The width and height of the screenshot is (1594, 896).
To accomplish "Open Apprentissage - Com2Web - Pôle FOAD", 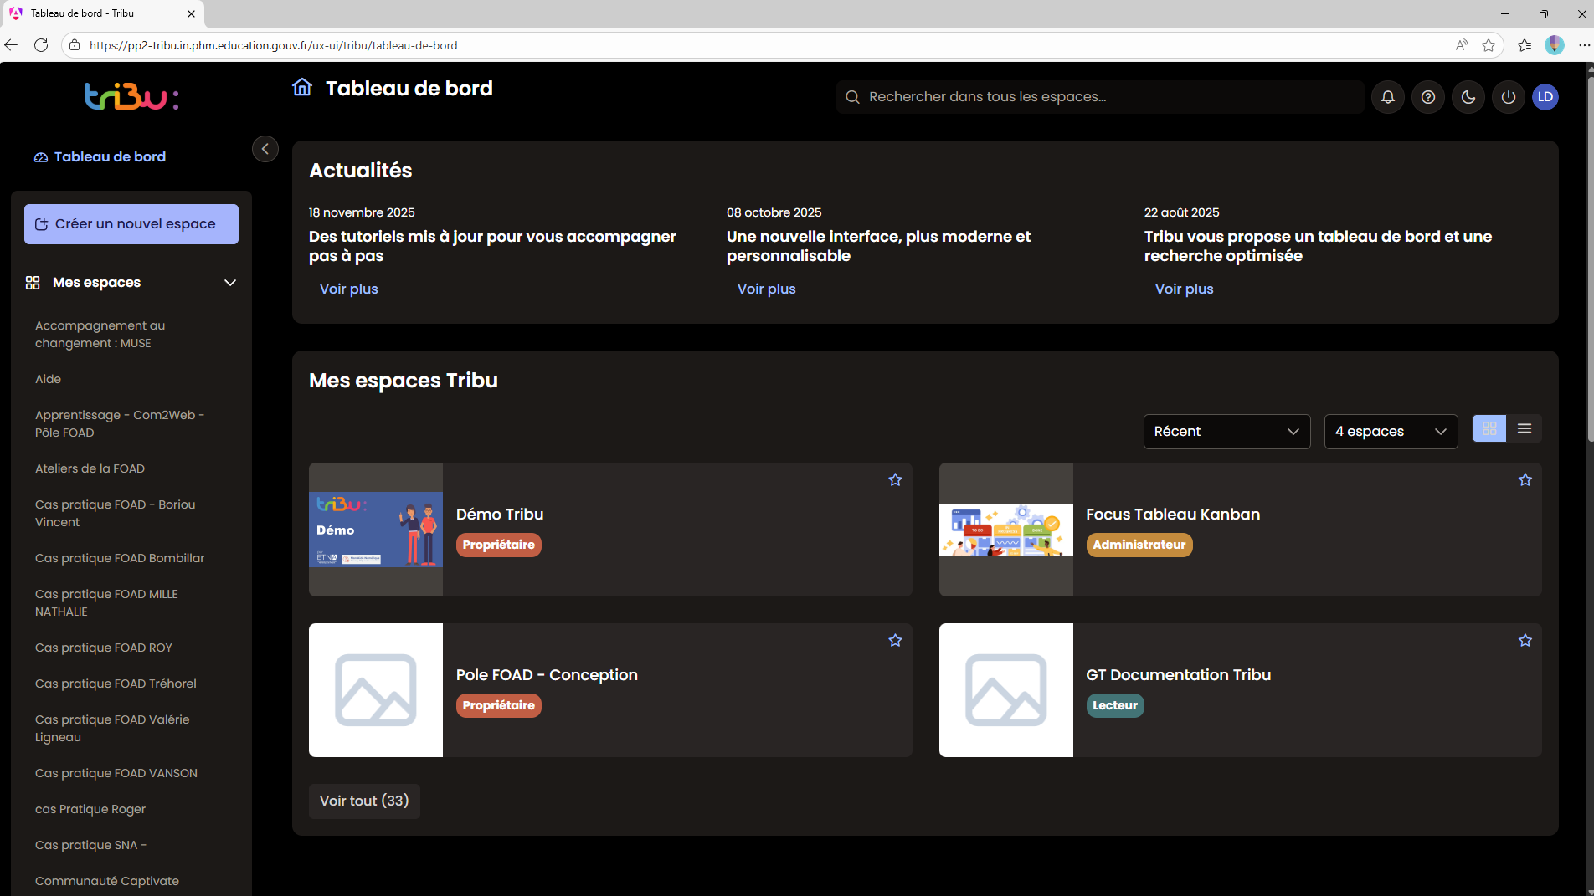I will pos(120,424).
